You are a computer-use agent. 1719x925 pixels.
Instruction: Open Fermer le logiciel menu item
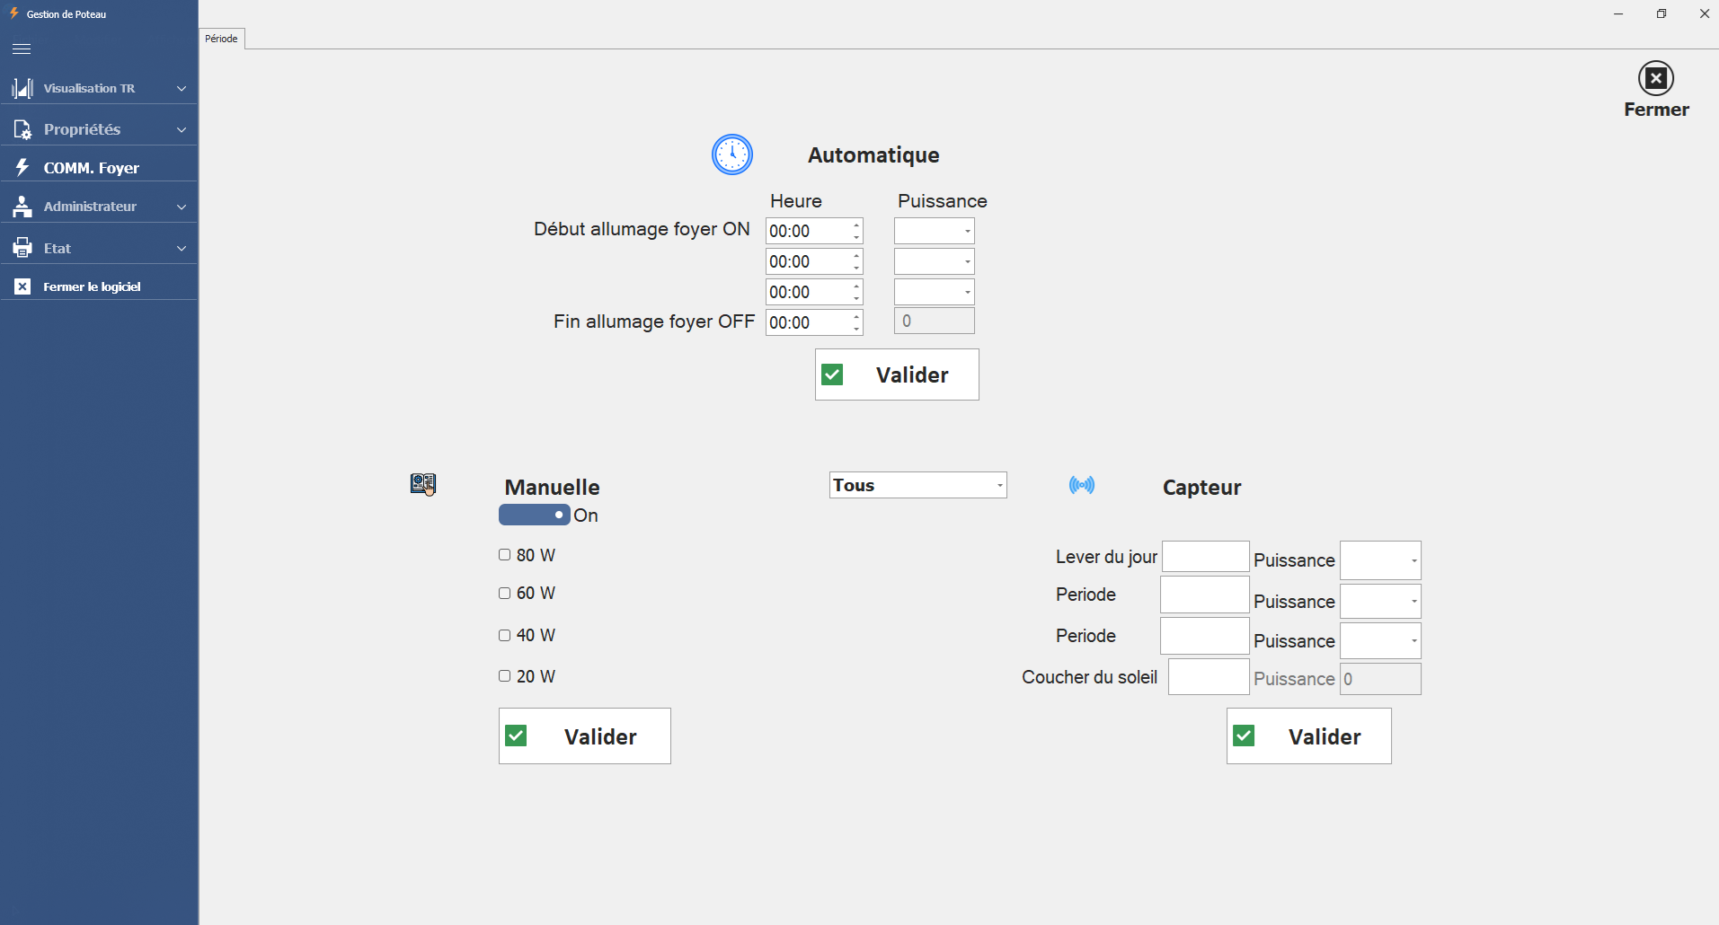coord(92,286)
